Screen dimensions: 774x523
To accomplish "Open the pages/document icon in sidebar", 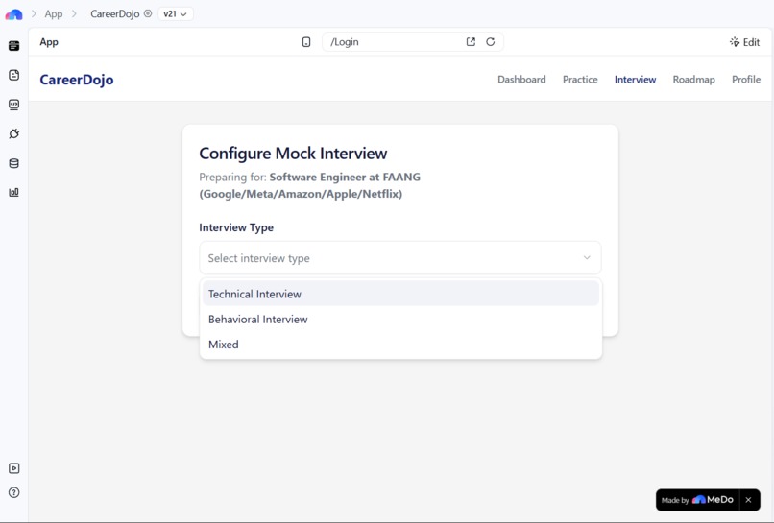I will pyautogui.click(x=13, y=75).
